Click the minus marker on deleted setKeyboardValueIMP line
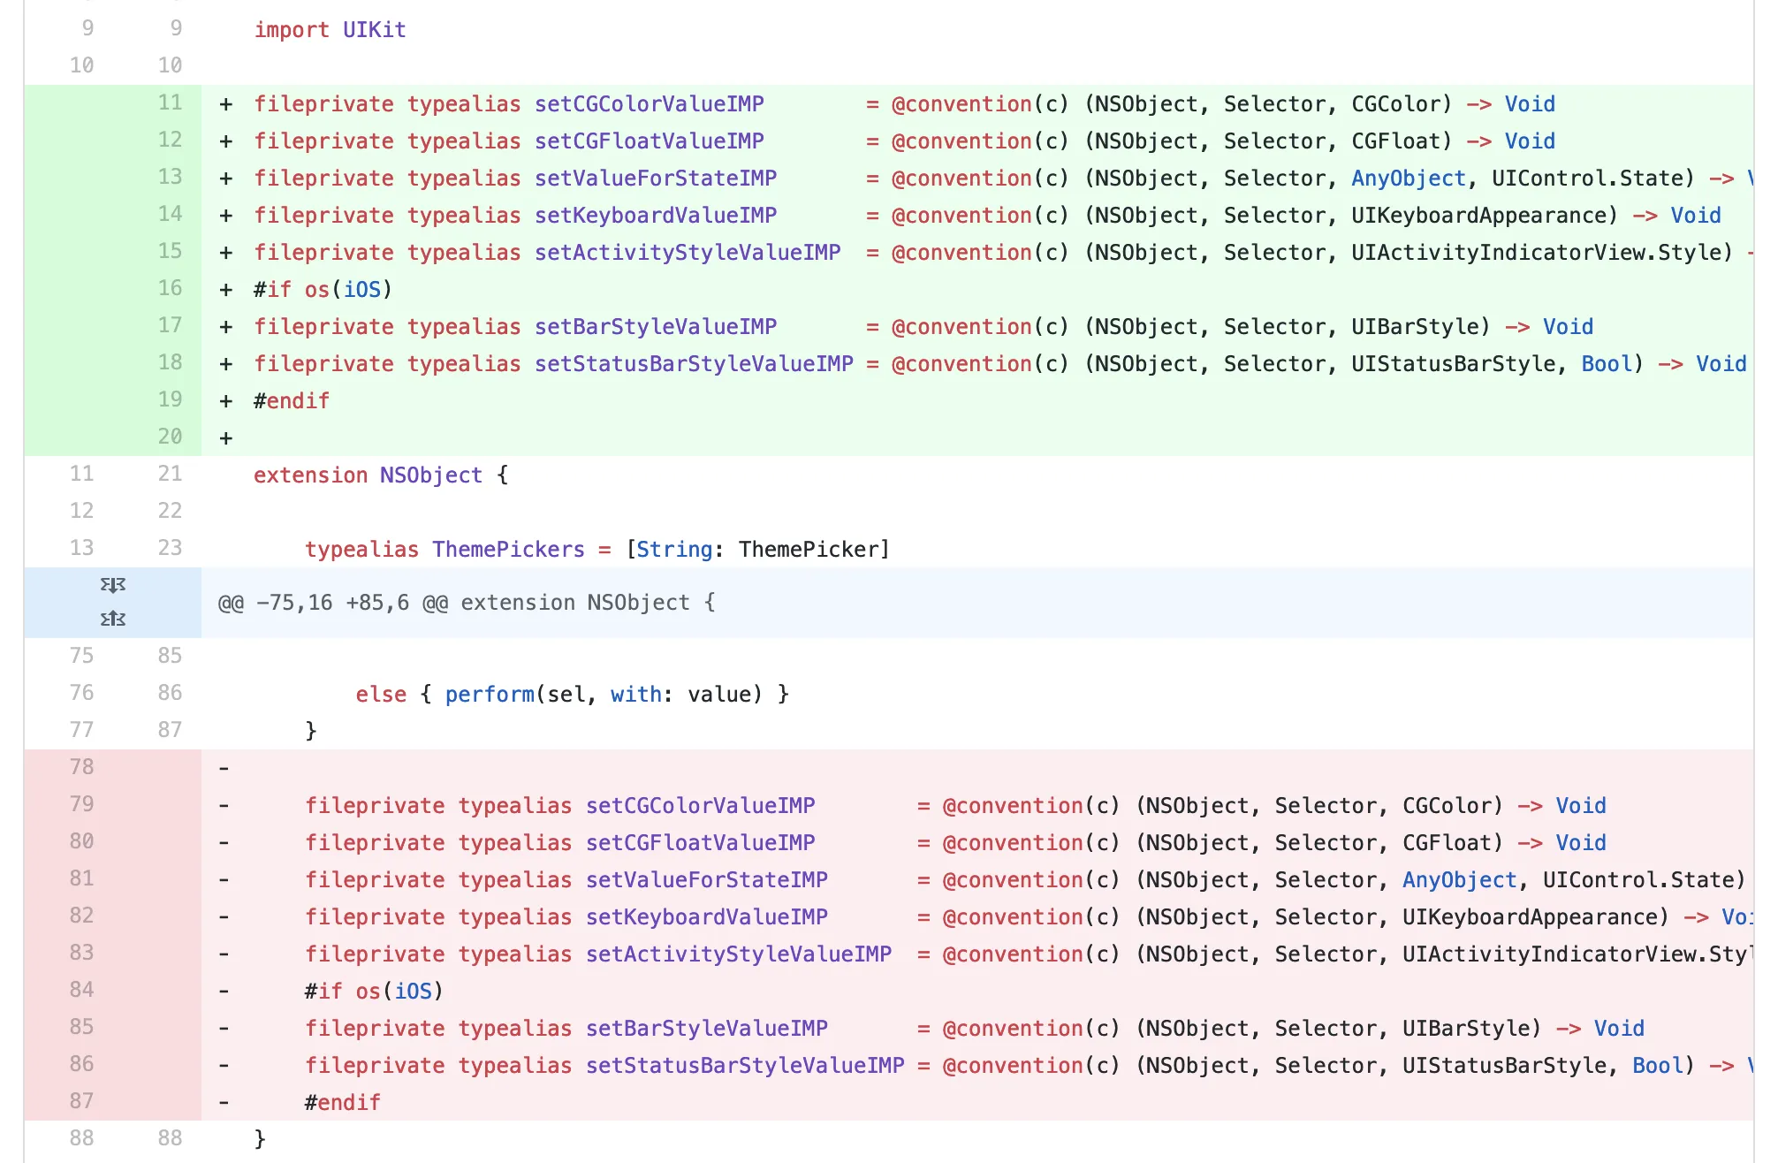This screenshot has width=1778, height=1163. pos(224,917)
